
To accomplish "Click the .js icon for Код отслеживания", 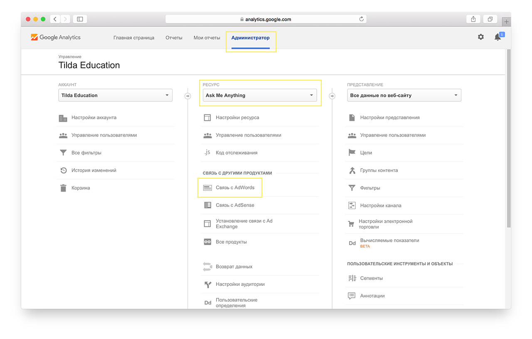I will 207,152.
